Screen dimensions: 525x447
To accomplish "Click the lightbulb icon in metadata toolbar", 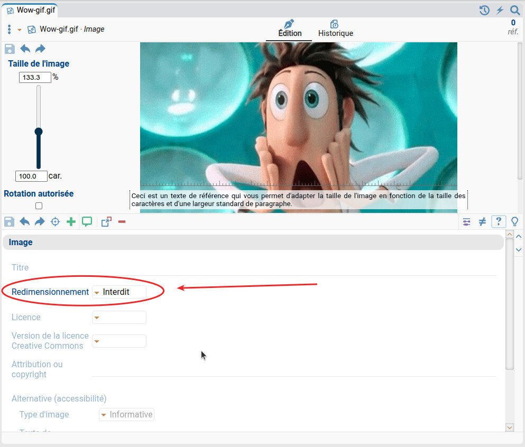I will [514, 222].
